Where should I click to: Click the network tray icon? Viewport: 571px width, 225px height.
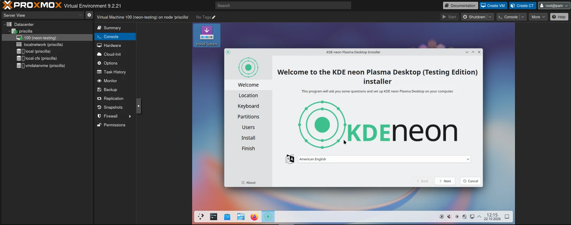[x=464, y=216]
